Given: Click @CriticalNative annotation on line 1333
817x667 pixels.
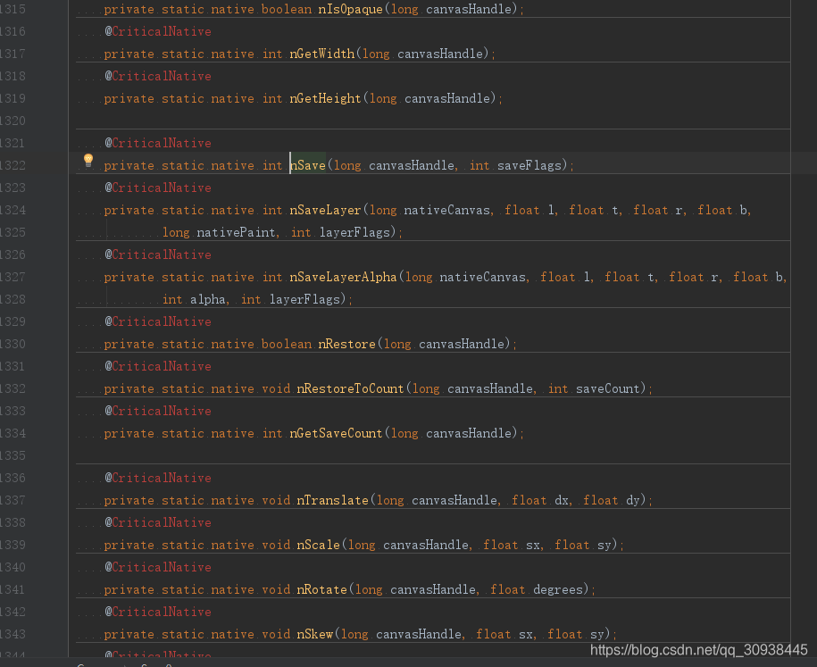Looking at the screenshot, I should point(158,411).
